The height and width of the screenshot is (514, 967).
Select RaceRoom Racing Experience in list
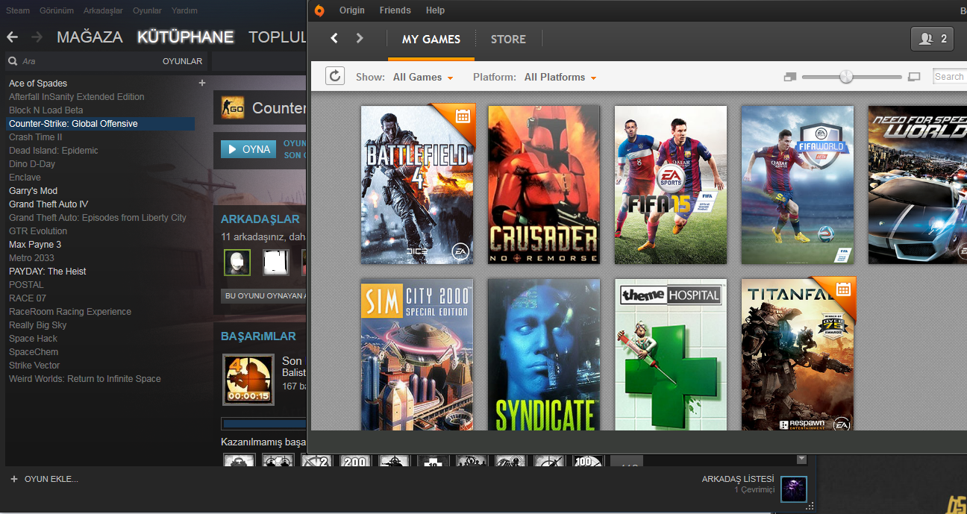(x=70, y=312)
